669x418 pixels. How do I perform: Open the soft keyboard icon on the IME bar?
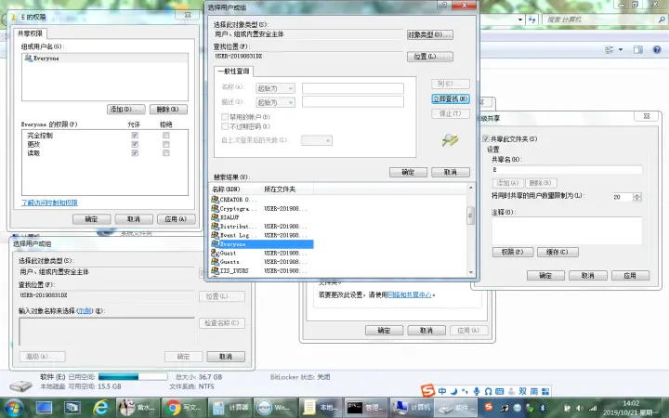tap(500, 391)
